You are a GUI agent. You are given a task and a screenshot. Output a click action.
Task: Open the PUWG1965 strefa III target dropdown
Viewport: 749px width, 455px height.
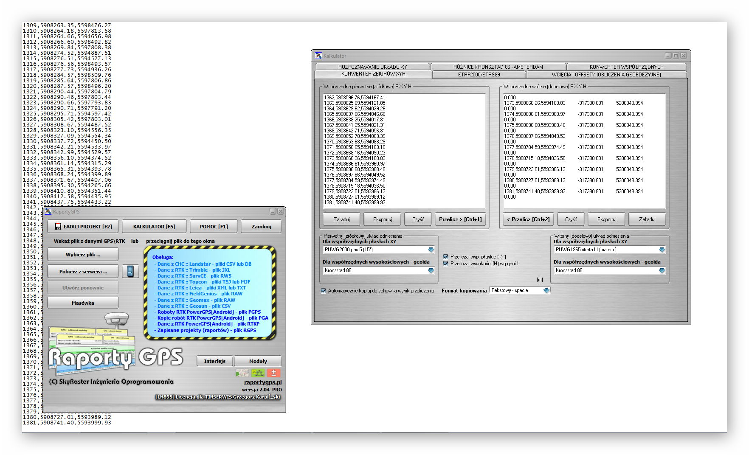click(x=662, y=250)
